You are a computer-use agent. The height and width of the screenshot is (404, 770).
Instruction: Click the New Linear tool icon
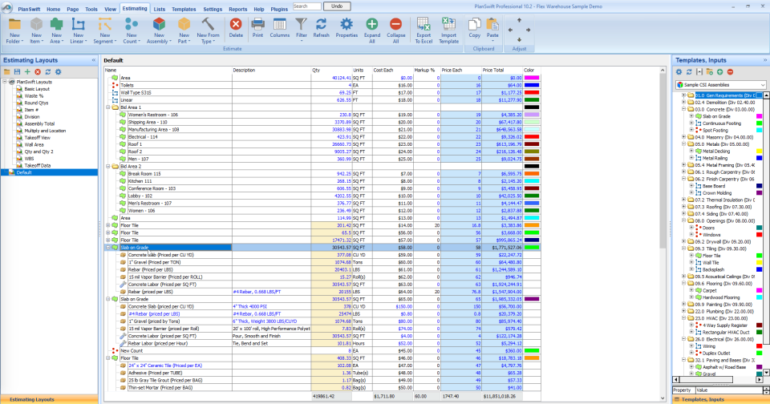pos(78,25)
